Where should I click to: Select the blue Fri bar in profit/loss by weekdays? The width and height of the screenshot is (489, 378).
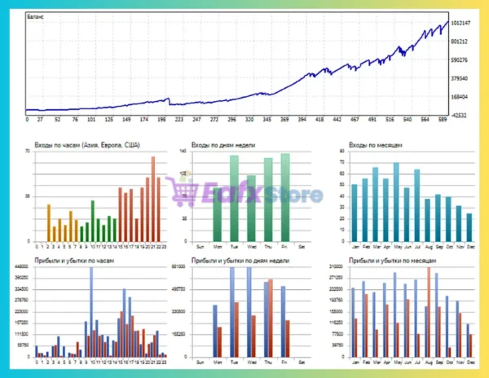pyautogui.click(x=283, y=322)
